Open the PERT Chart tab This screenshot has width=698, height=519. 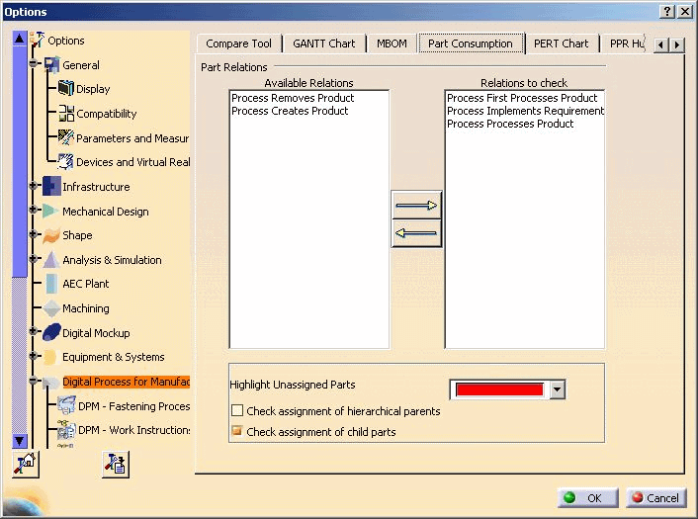pos(561,43)
